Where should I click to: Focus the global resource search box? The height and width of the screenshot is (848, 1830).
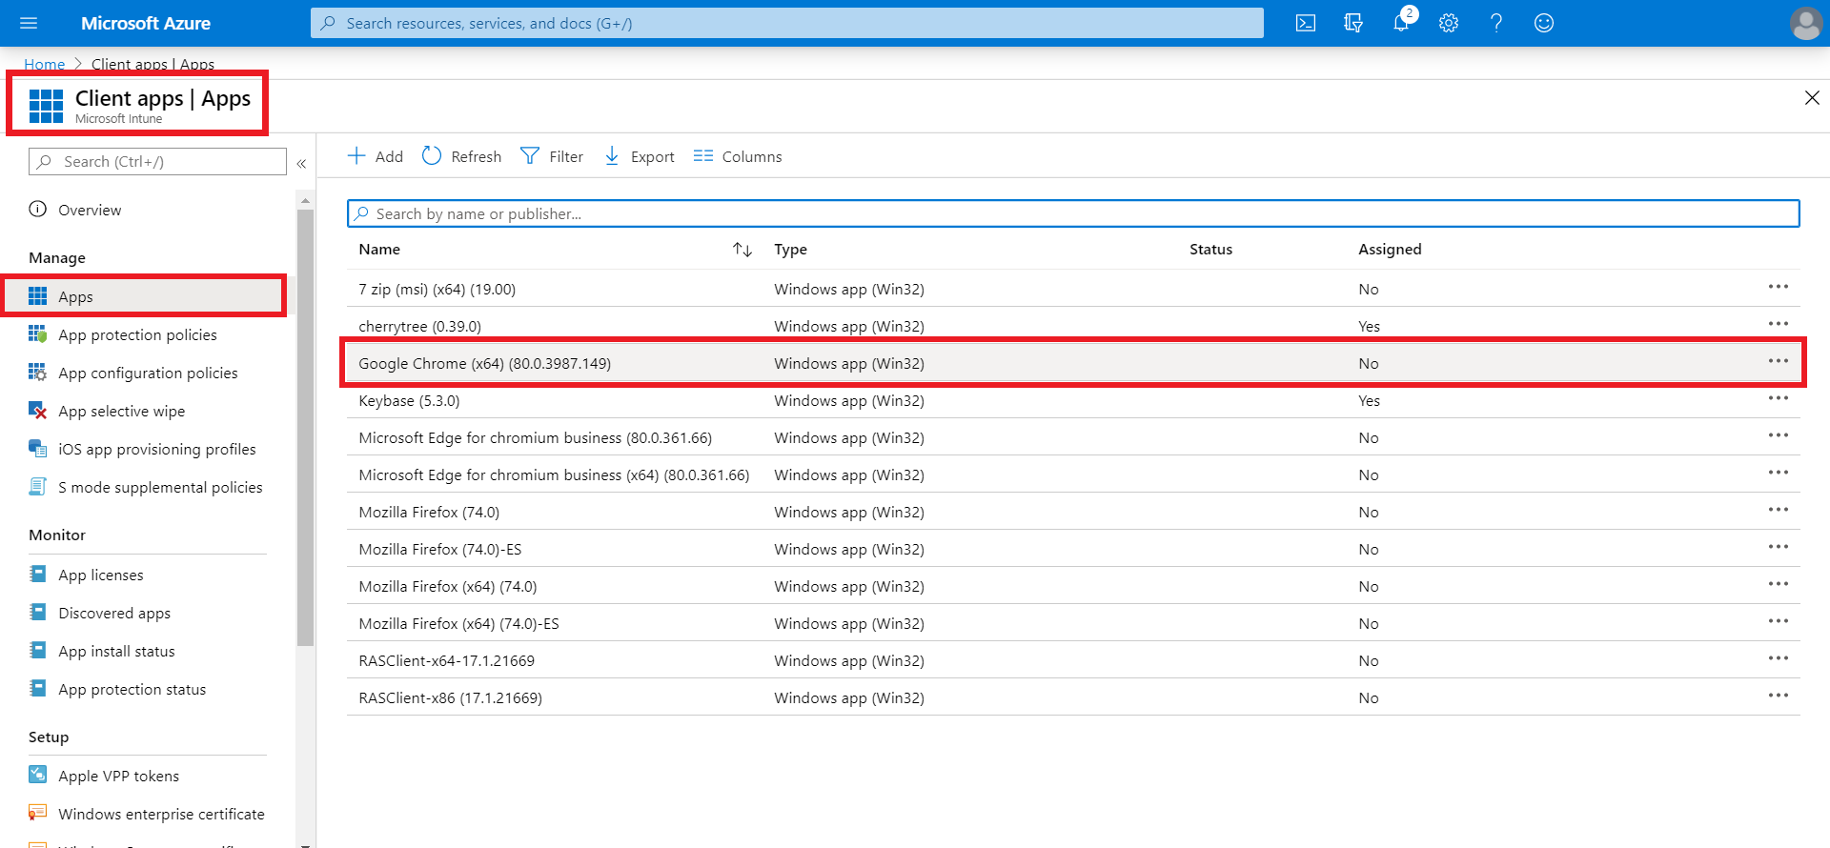point(787,23)
